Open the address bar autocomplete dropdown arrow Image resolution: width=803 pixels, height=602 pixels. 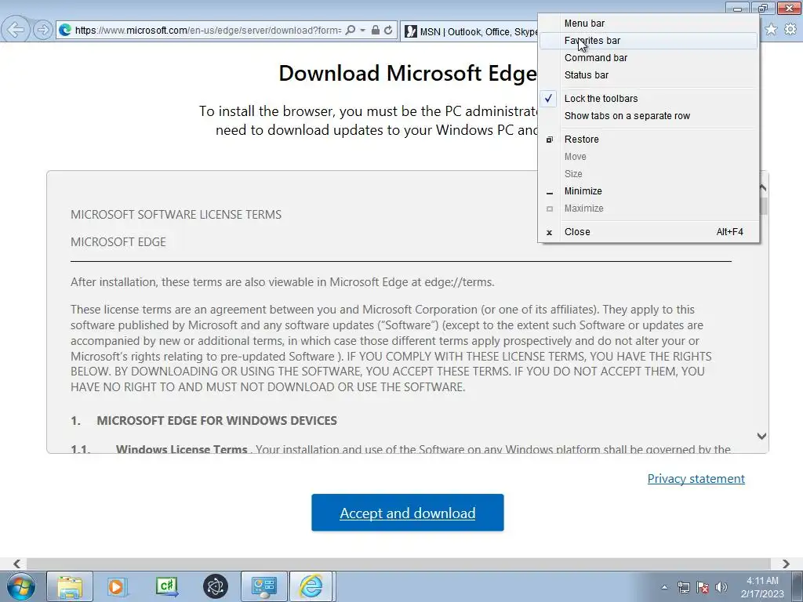(x=362, y=31)
